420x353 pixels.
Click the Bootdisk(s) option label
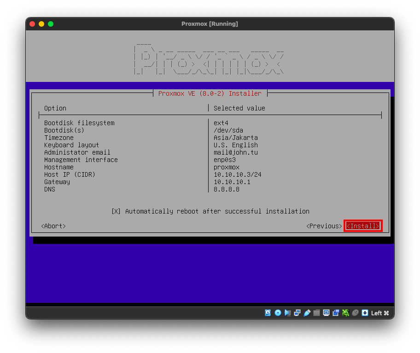64,130
